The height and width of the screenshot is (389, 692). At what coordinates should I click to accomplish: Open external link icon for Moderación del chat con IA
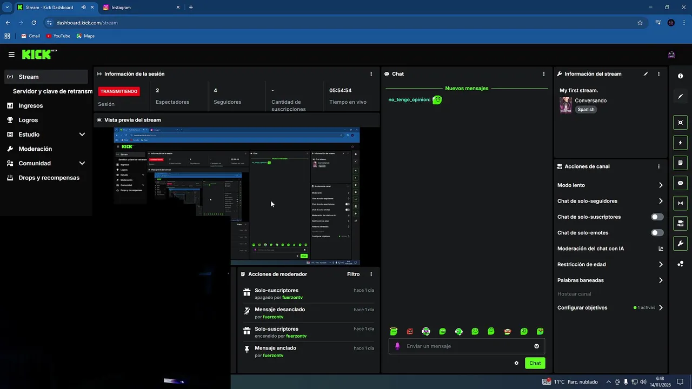pyautogui.click(x=660, y=249)
